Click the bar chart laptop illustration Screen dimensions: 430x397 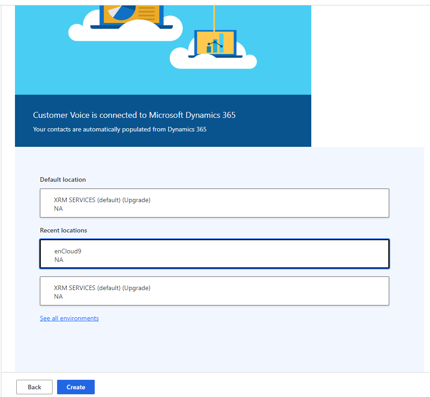(x=215, y=44)
